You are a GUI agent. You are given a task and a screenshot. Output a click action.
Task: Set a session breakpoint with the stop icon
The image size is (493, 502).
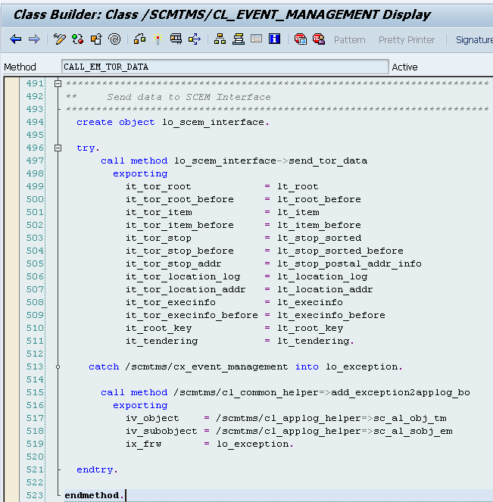[x=301, y=39]
